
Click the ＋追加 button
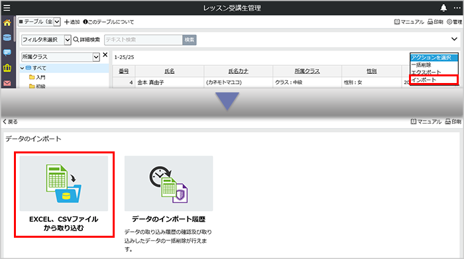pos(72,22)
